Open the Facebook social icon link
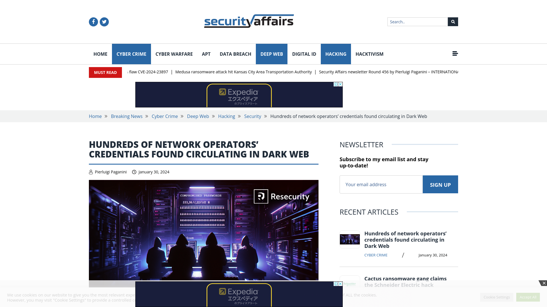The image size is (547, 307). click(x=93, y=22)
